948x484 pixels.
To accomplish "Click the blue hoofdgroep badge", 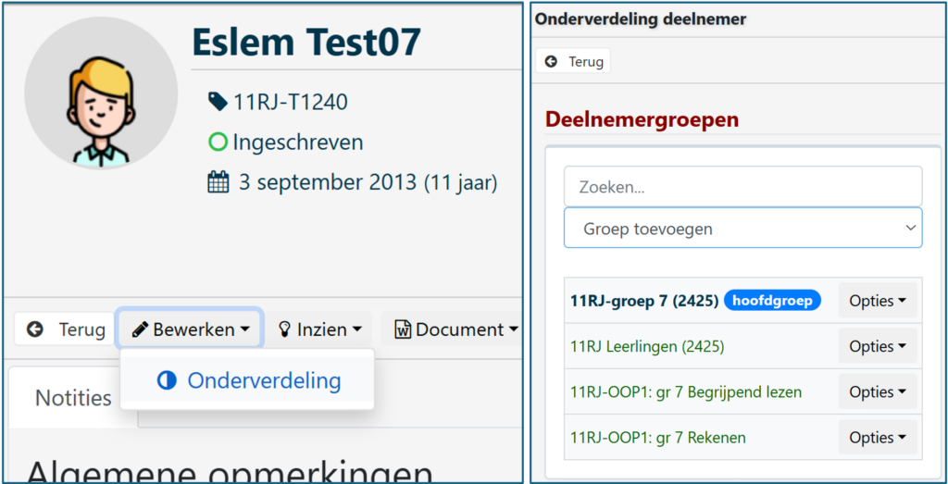I will pos(772,301).
